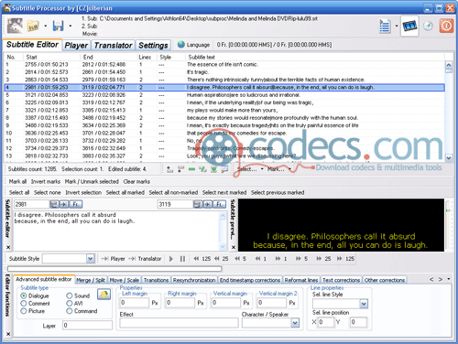Screen dimensions: 458x344
Task: Select the Picture subtitle type
Action: click(x=33, y=311)
